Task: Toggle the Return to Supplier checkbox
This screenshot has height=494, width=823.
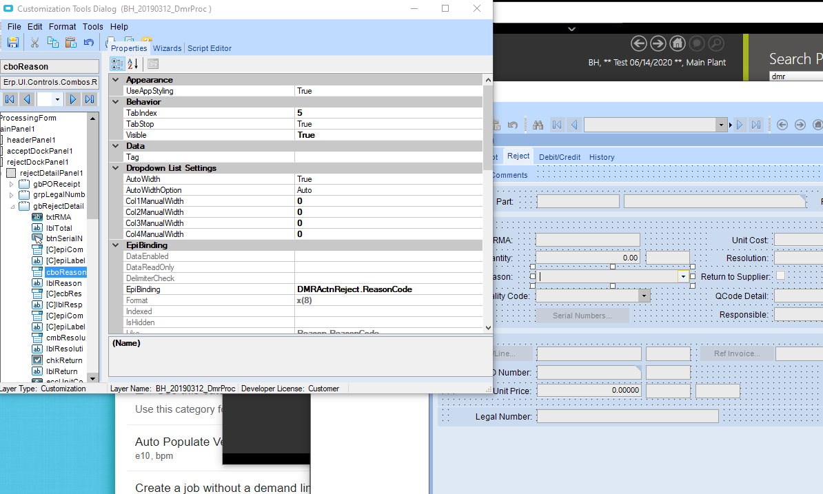Action: coord(780,276)
